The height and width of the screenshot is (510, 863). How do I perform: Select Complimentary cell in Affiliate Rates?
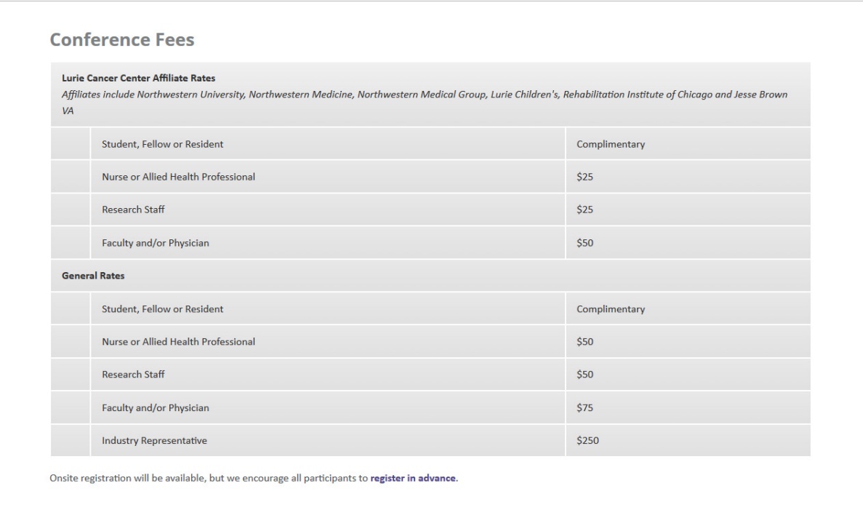tap(610, 144)
